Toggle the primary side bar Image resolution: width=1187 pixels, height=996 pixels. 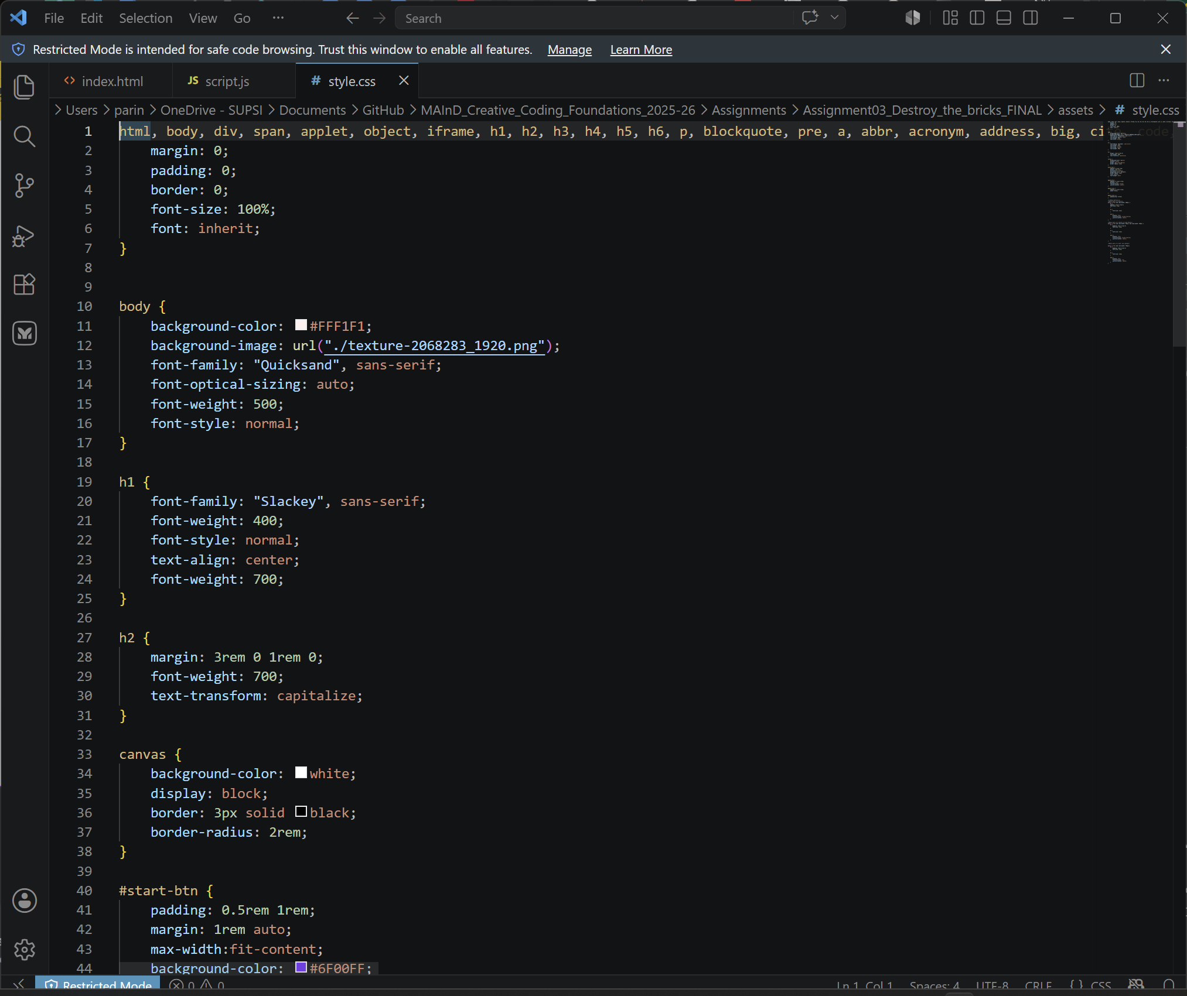pos(977,18)
